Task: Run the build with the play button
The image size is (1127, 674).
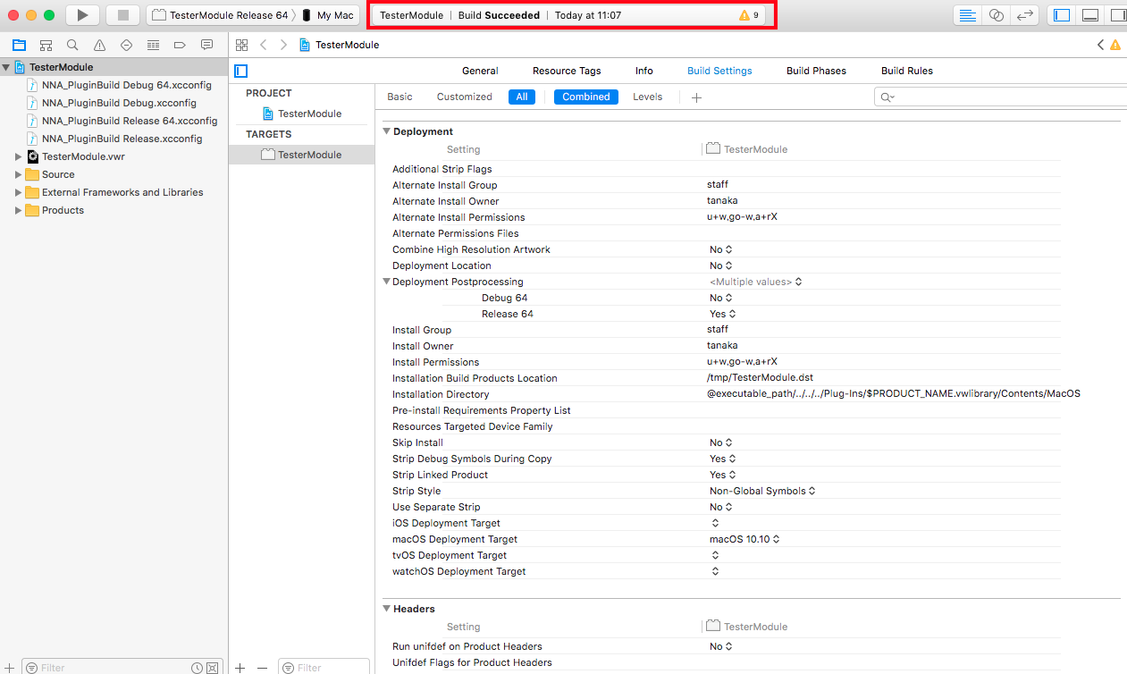Action: tap(82, 15)
